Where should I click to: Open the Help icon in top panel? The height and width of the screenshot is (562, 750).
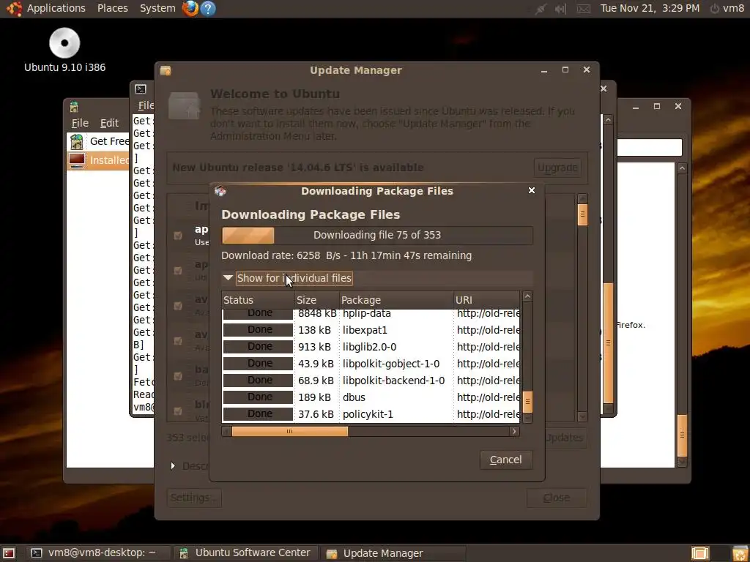(x=207, y=8)
